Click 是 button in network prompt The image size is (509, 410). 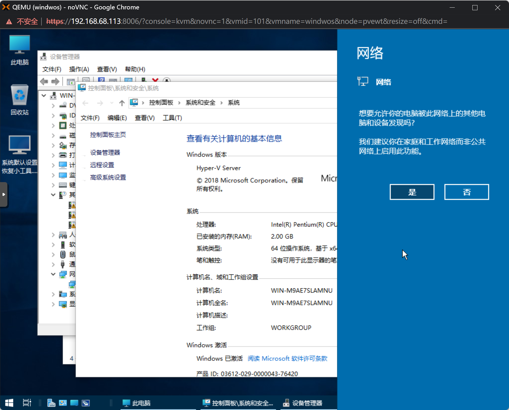[x=412, y=192]
